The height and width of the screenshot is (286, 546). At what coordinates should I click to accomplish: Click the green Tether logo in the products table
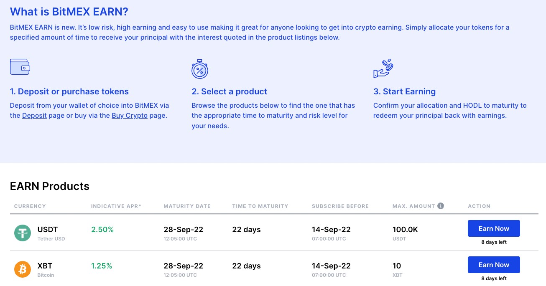22,233
